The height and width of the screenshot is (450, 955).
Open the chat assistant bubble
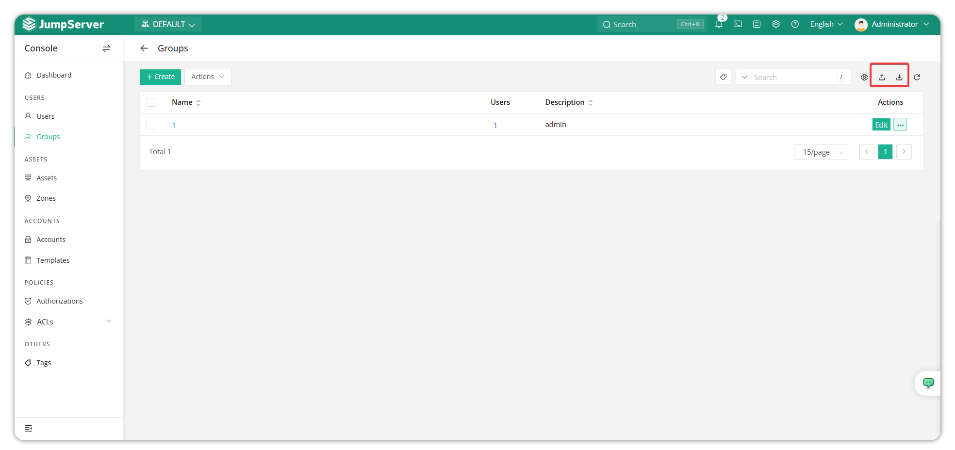coord(928,383)
